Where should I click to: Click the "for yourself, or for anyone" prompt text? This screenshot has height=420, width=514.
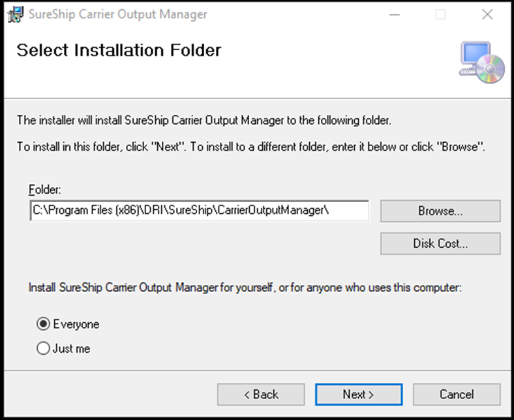click(245, 287)
